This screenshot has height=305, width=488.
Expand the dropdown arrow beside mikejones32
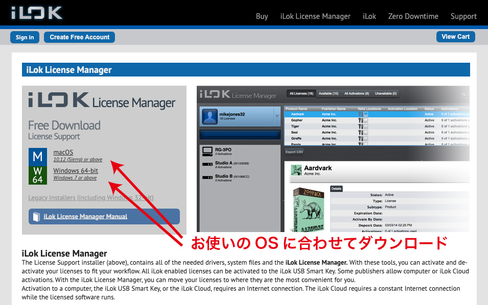point(277,117)
